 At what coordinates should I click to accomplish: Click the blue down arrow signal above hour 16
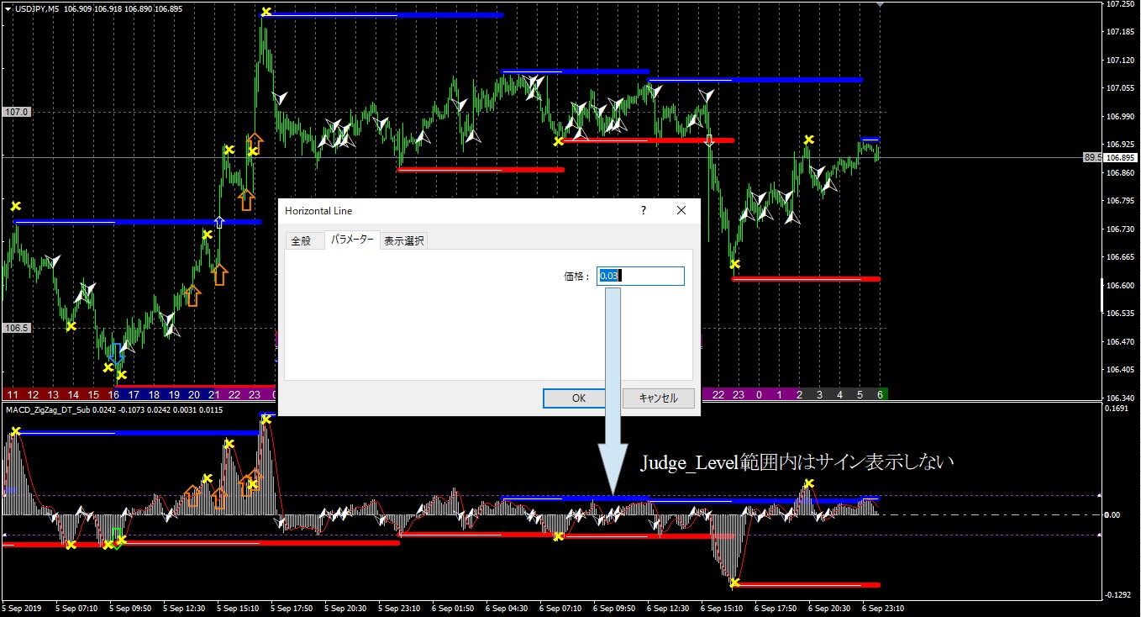click(x=115, y=353)
